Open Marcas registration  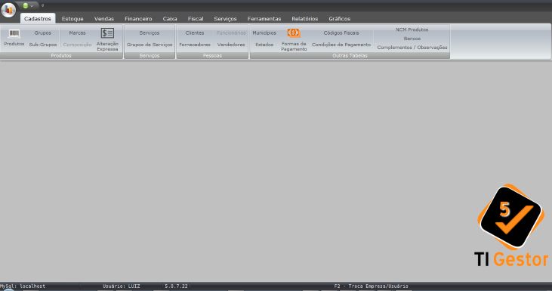[x=77, y=33]
